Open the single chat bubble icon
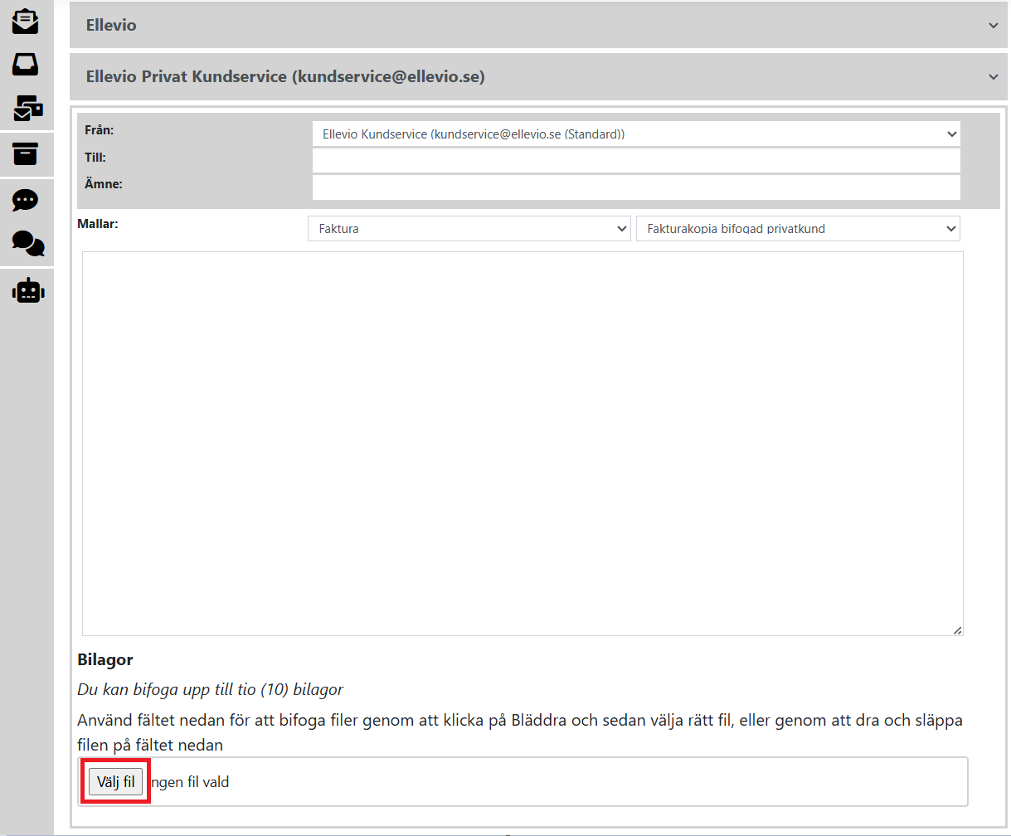This screenshot has width=1011, height=836. 26,200
